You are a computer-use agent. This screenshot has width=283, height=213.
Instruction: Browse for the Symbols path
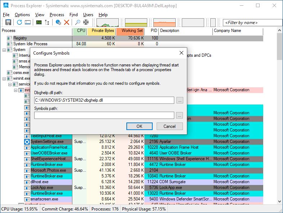point(179,115)
